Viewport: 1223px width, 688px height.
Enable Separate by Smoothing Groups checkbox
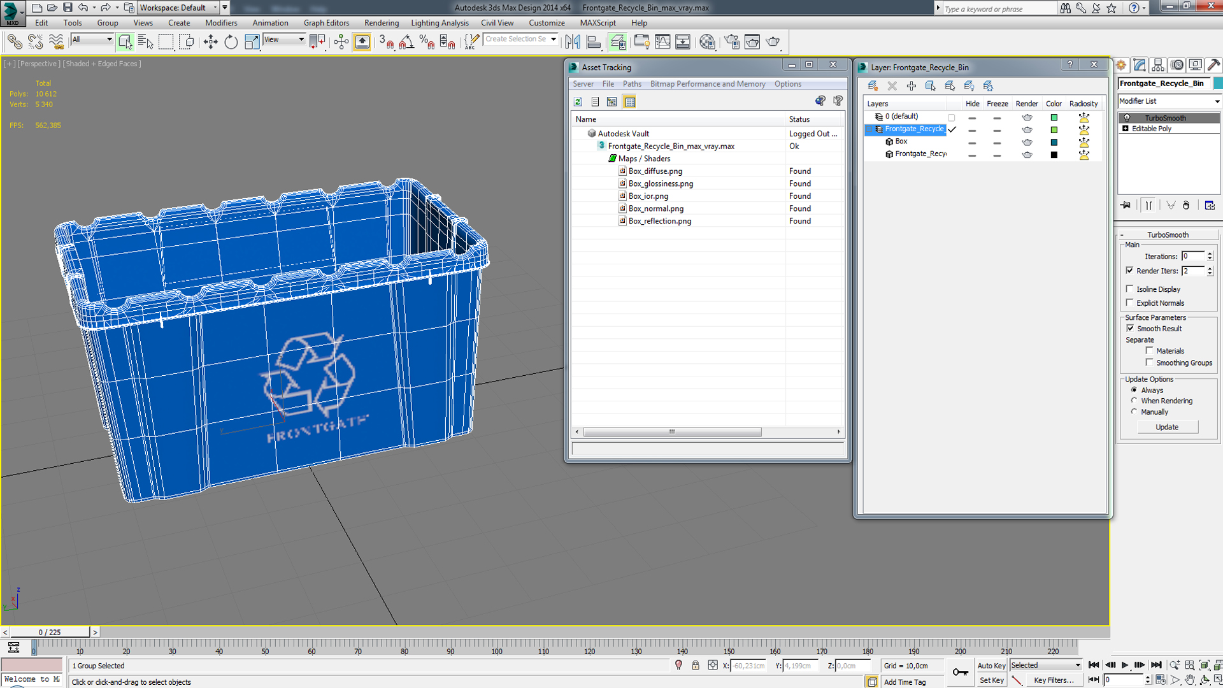(1150, 362)
